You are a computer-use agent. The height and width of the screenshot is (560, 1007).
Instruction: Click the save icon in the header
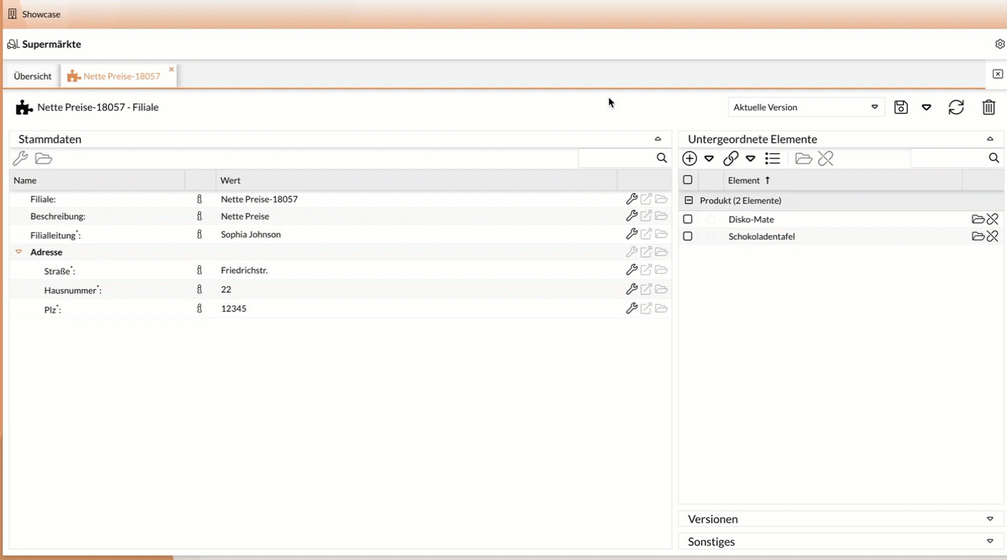900,107
